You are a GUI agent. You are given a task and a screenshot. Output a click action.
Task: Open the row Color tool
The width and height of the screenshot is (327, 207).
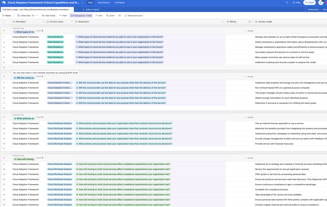coord(111,16)
